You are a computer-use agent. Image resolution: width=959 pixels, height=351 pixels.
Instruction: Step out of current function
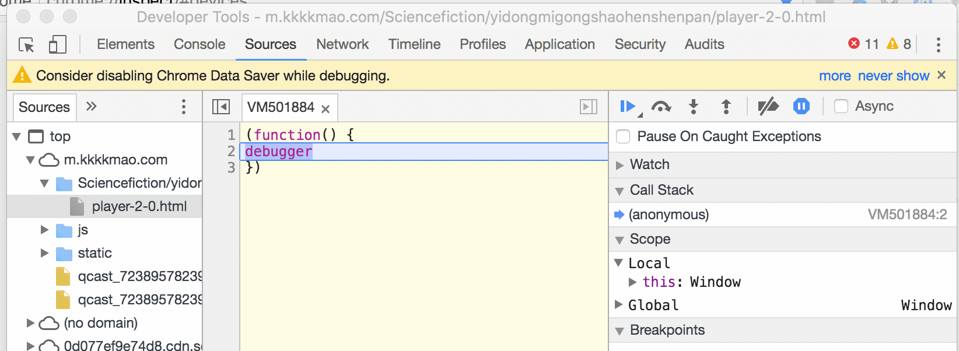pos(726,106)
